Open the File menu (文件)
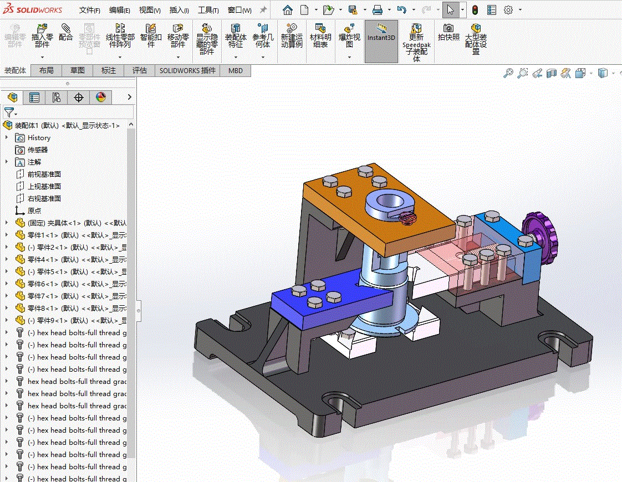Viewport: 622px width, 482px height. 90,11
